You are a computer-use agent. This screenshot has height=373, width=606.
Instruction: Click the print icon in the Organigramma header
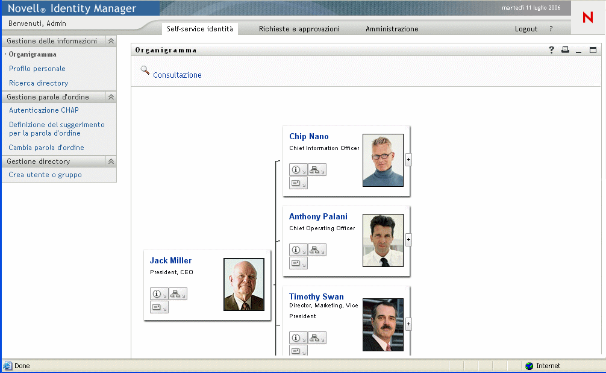(565, 49)
